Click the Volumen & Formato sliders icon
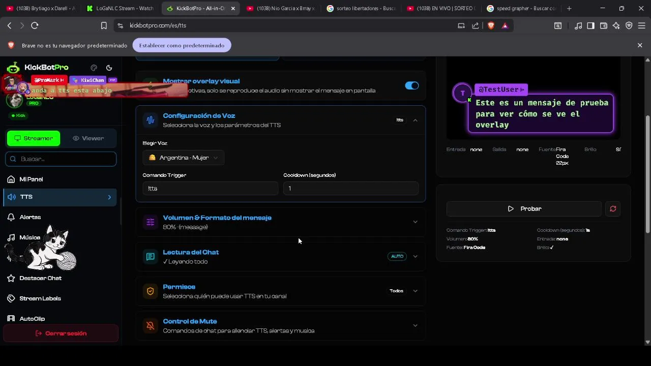Image resolution: width=651 pixels, height=366 pixels. click(x=150, y=222)
